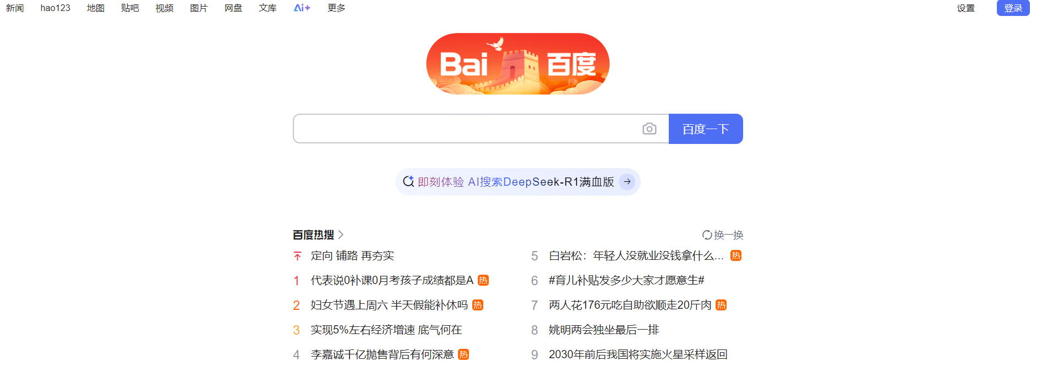
Task: Click the camera image search icon
Action: pos(649,129)
